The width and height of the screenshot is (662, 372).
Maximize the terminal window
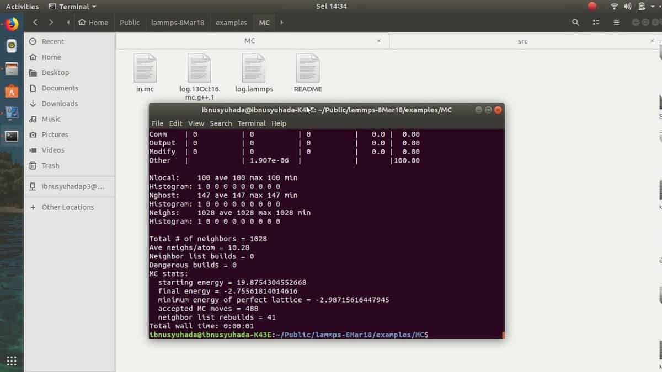[x=488, y=110]
